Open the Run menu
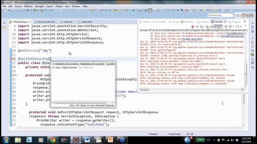The image size is (257, 144). point(67,6)
